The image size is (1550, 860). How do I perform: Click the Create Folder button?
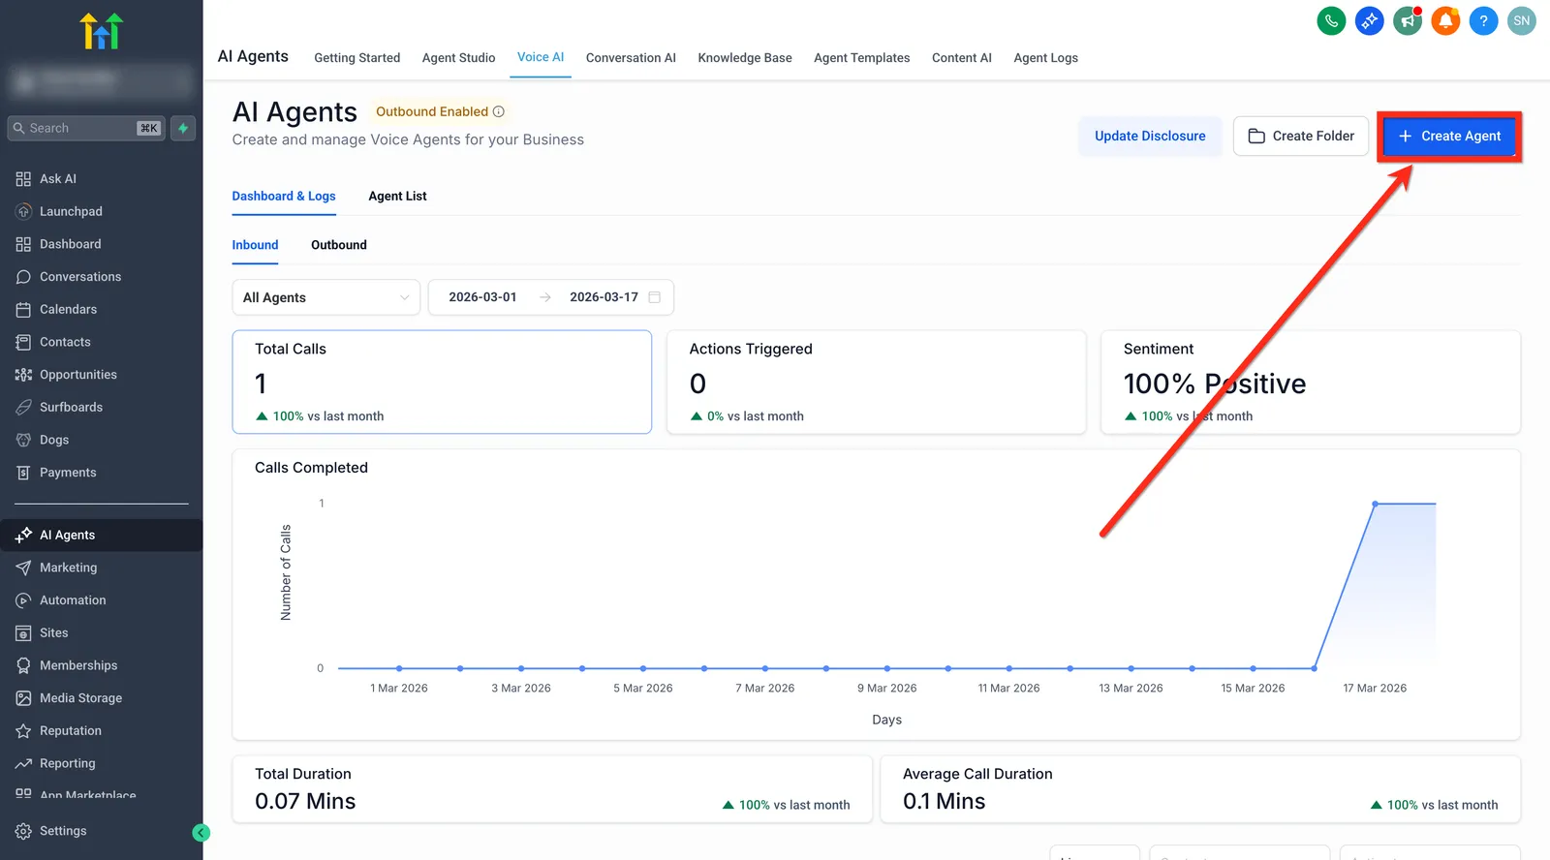point(1301,136)
